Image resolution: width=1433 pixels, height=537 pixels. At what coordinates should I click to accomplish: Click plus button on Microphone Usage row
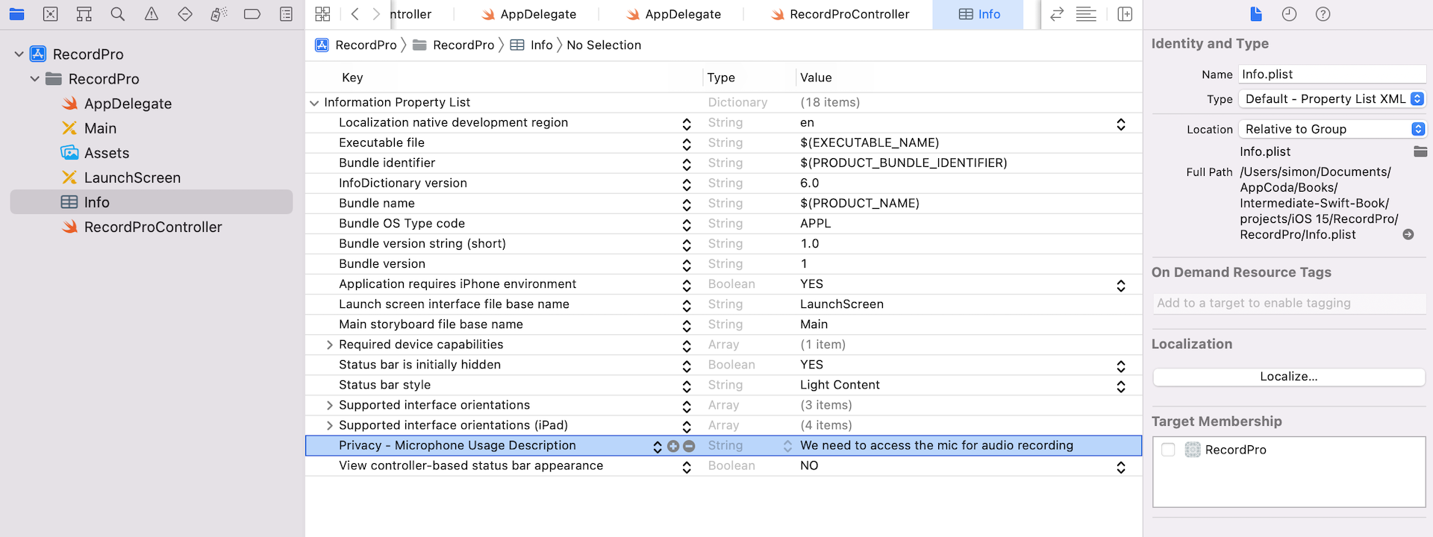(x=673, y=446)
